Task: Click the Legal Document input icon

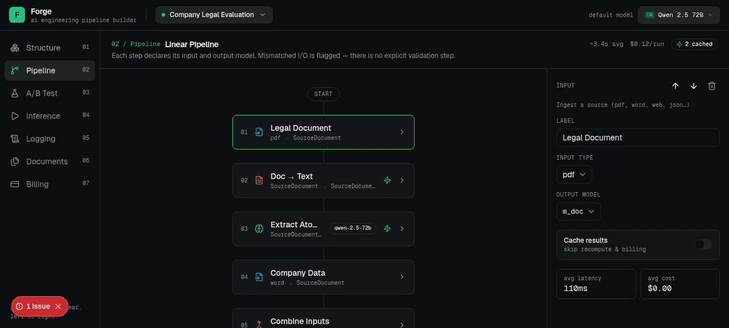Action: (259, 132)
